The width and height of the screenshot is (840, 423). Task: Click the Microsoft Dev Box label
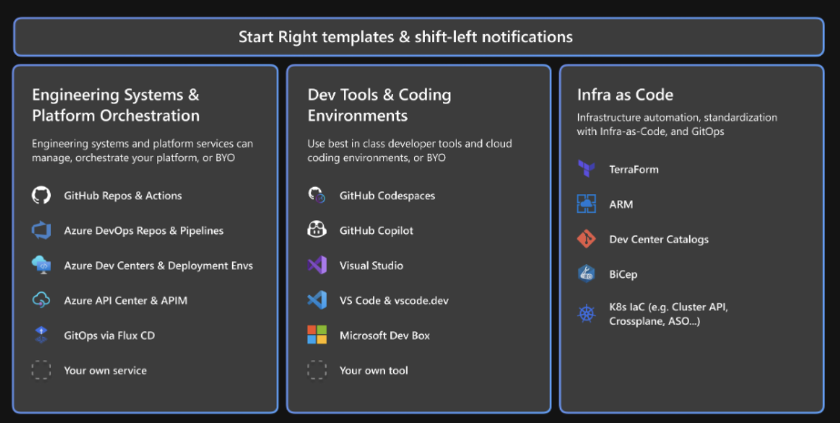385,335
